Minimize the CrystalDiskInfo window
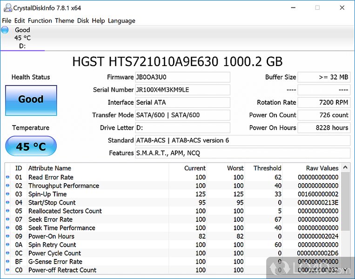This screenshot has width=355, height=279. [294, 8]
